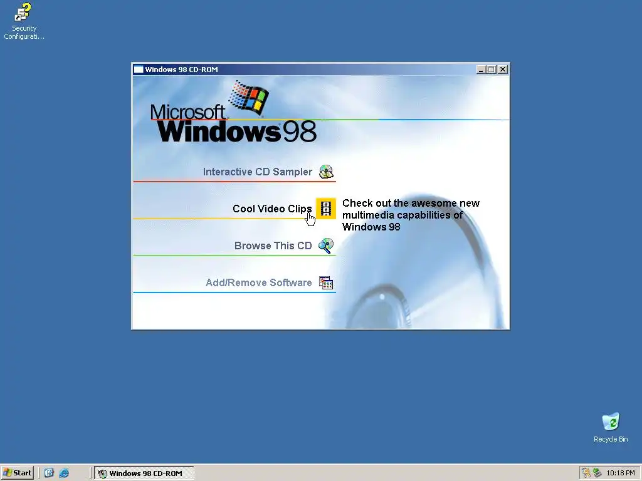This screenshot has height=481, width=642.
Task: Click the Cool Video Clips filmstrip icon
Action: coord(326,209)
